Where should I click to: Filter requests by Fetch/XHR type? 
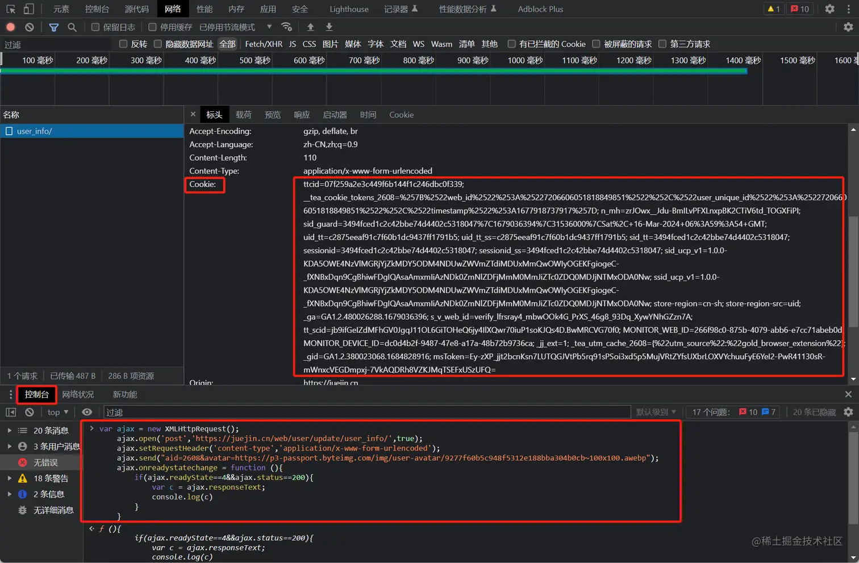[x=264, y=44]
